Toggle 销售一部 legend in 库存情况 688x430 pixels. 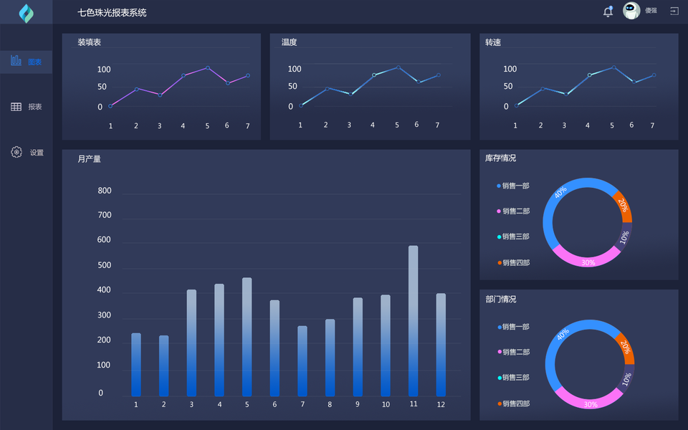[x=513, y=186]
